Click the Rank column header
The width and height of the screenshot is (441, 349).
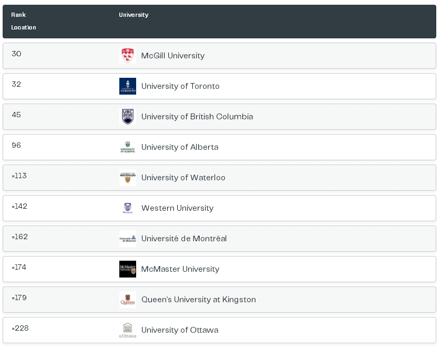click(x=18, y=15)
